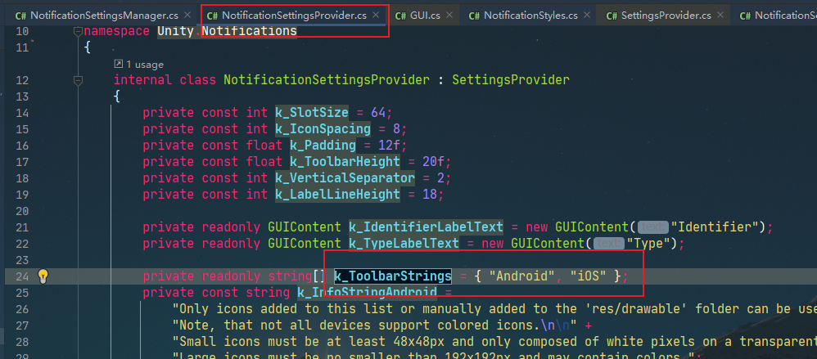Open the GUI.cs tab
This screenshot has width=817, height=359.
pyautogui.click(x=423, y=15)
